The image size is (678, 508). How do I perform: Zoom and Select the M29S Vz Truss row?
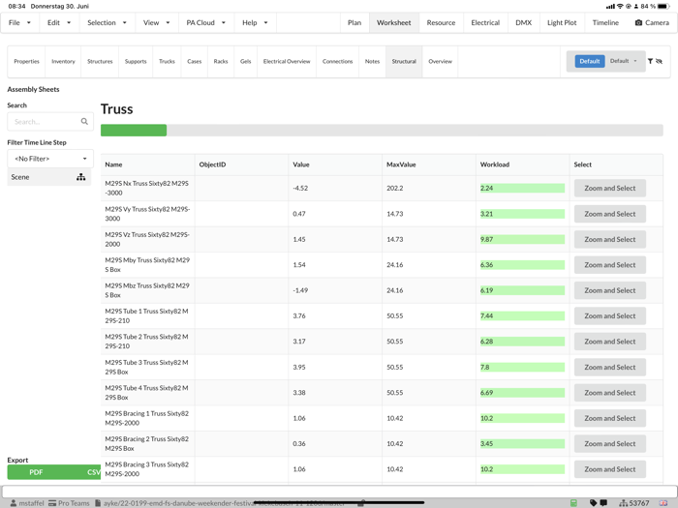pyautogui.click(x=609, y=239)
